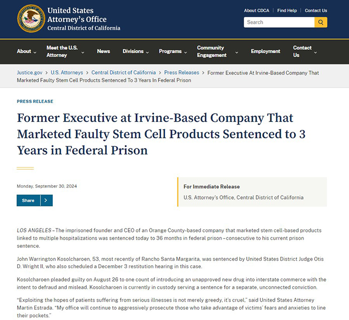Open the Find Help link
The height and width of the screenshot is (320, 349).
[287, 10]
